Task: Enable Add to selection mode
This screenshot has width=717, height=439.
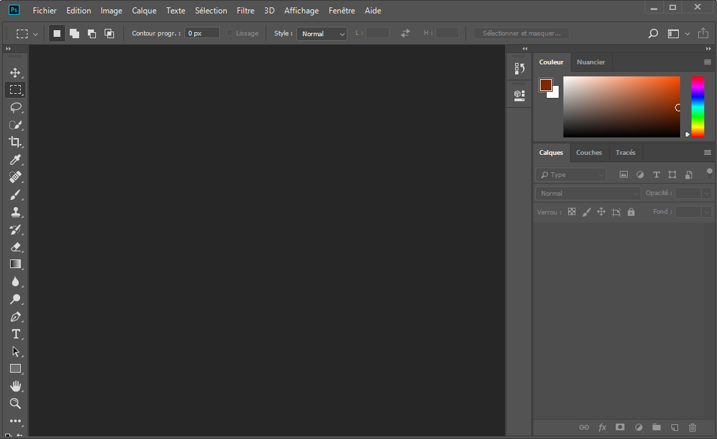Action: (x=74, y=34)
